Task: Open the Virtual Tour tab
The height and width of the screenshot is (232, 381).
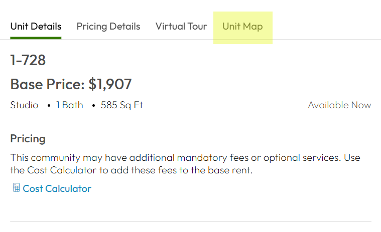Action: 181,27
